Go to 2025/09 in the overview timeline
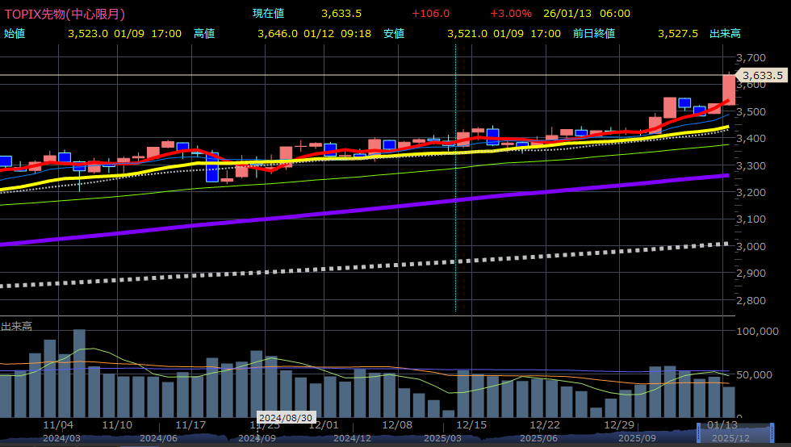This screenshot has width=791, height=447. point(637,438)
